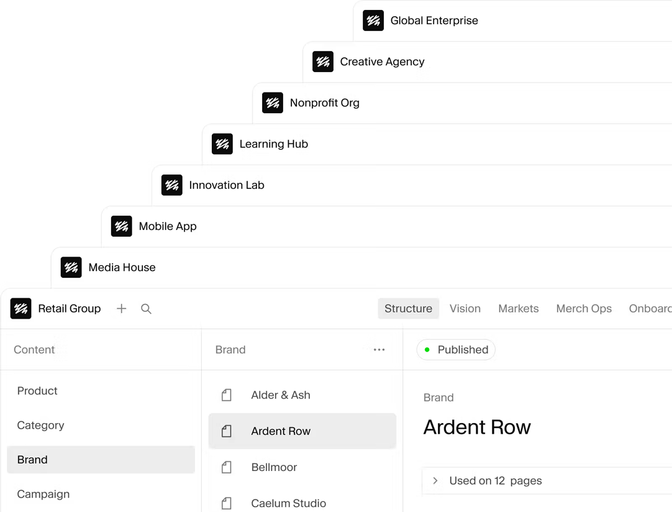Open the Bellmoor brand document

(302, 467)
